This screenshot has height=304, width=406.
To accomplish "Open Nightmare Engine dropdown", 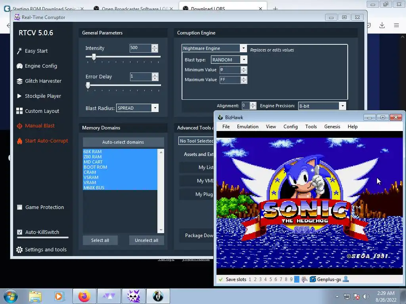I will click(x=243, y=48).
